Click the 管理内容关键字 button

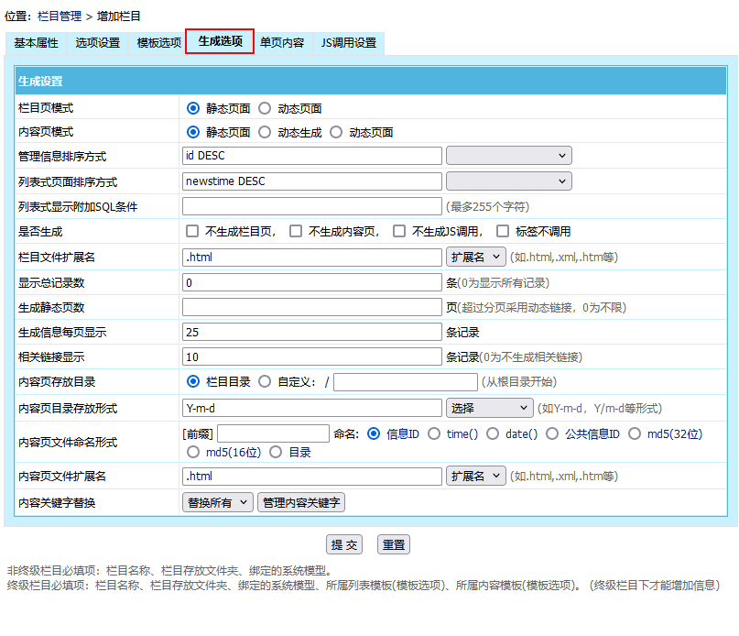click(x=300, y=502)
